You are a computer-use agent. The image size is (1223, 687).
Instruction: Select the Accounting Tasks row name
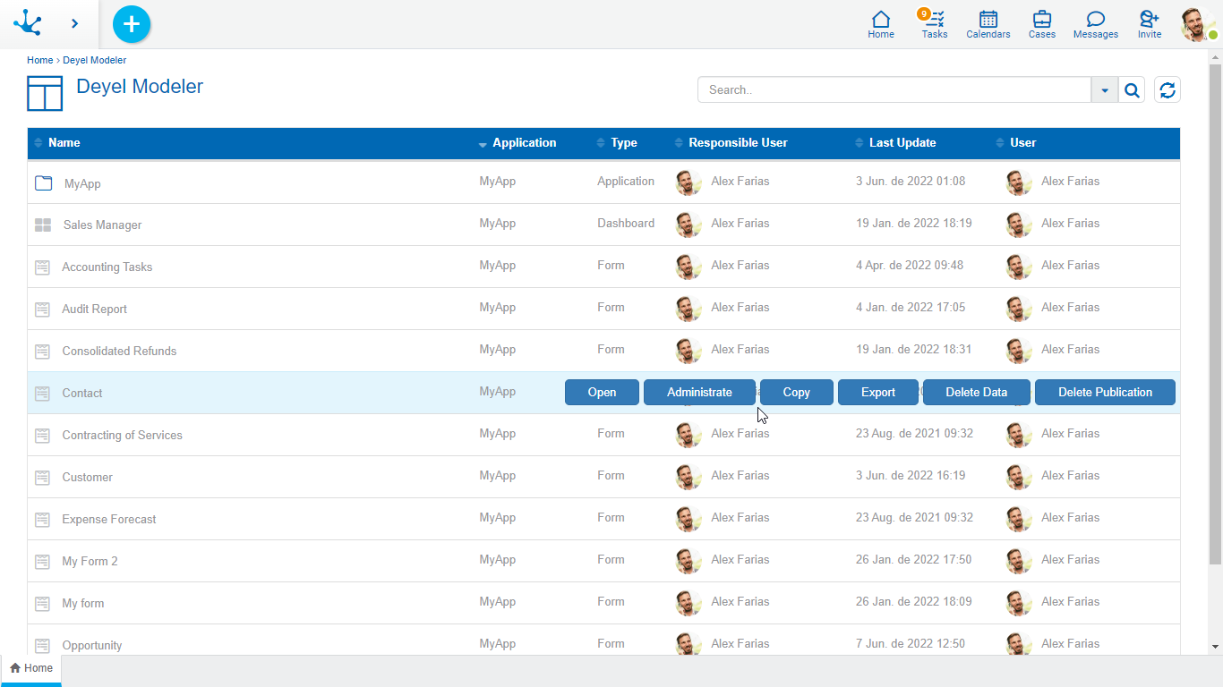pos(107,267)
